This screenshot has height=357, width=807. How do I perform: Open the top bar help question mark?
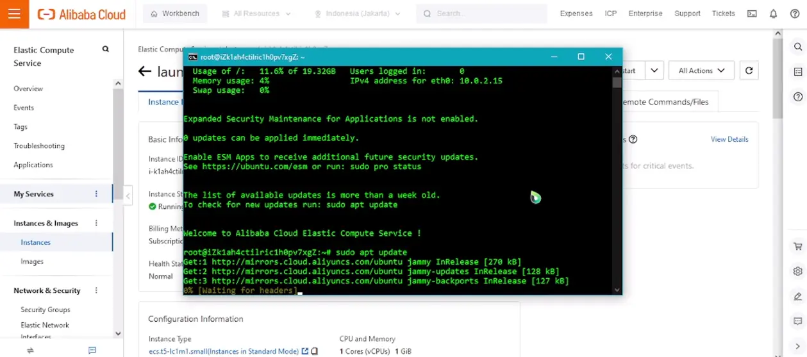click(x=794, y=13)
